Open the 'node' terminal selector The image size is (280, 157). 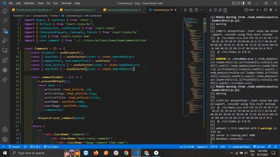(249, 10)
